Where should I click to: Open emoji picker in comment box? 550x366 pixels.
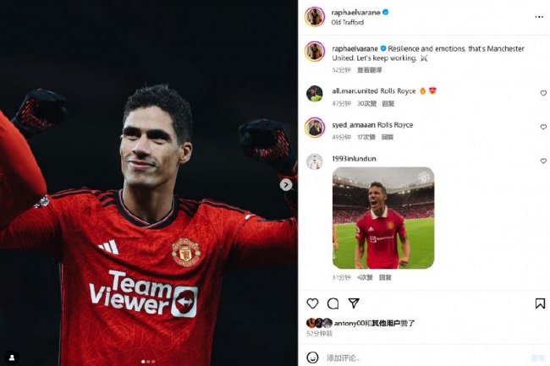(x=312, y=358)
